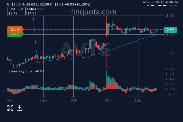This screenshot has width=183, height=122.
Task: Click the 0.40 indicator axis label
Action: point(170,79)
